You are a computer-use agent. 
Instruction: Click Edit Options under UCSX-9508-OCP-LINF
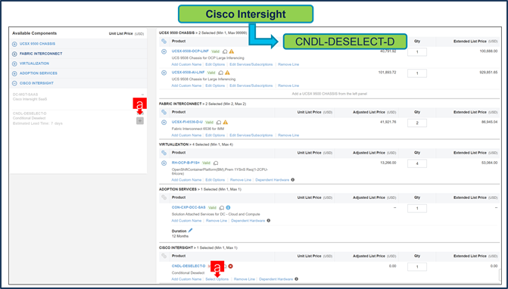(x=215, y=64)
